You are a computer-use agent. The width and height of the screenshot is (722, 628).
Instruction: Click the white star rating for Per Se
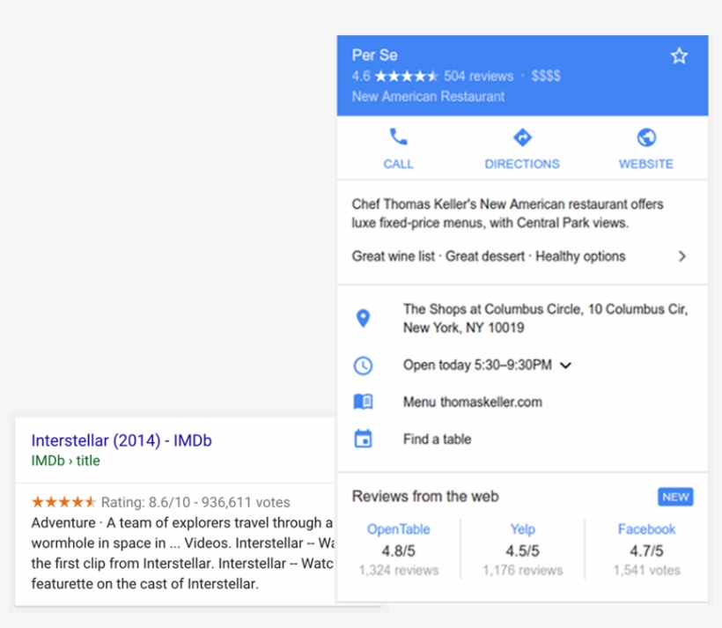[406, 76]
